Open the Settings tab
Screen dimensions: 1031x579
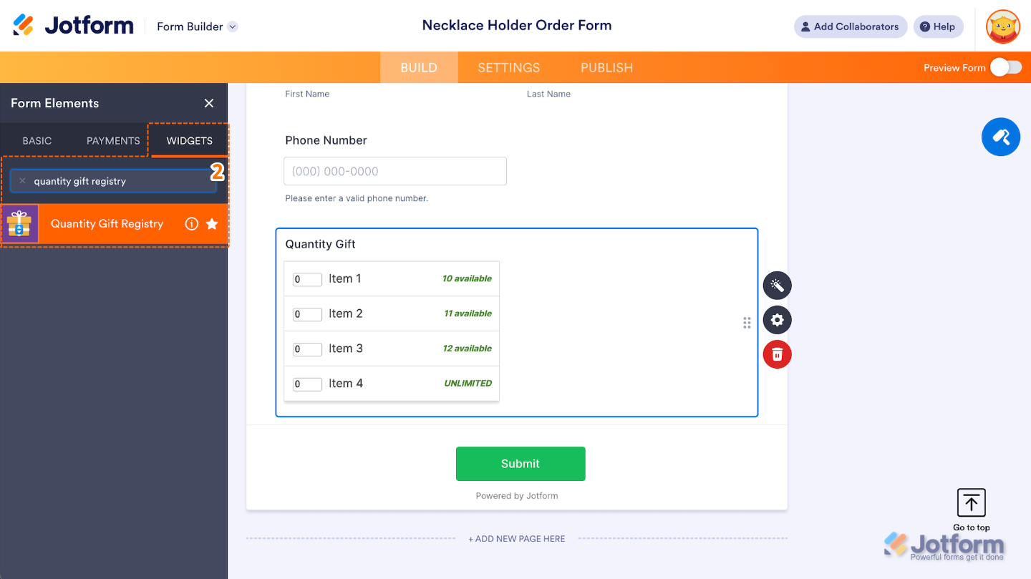tap(508, 67)
